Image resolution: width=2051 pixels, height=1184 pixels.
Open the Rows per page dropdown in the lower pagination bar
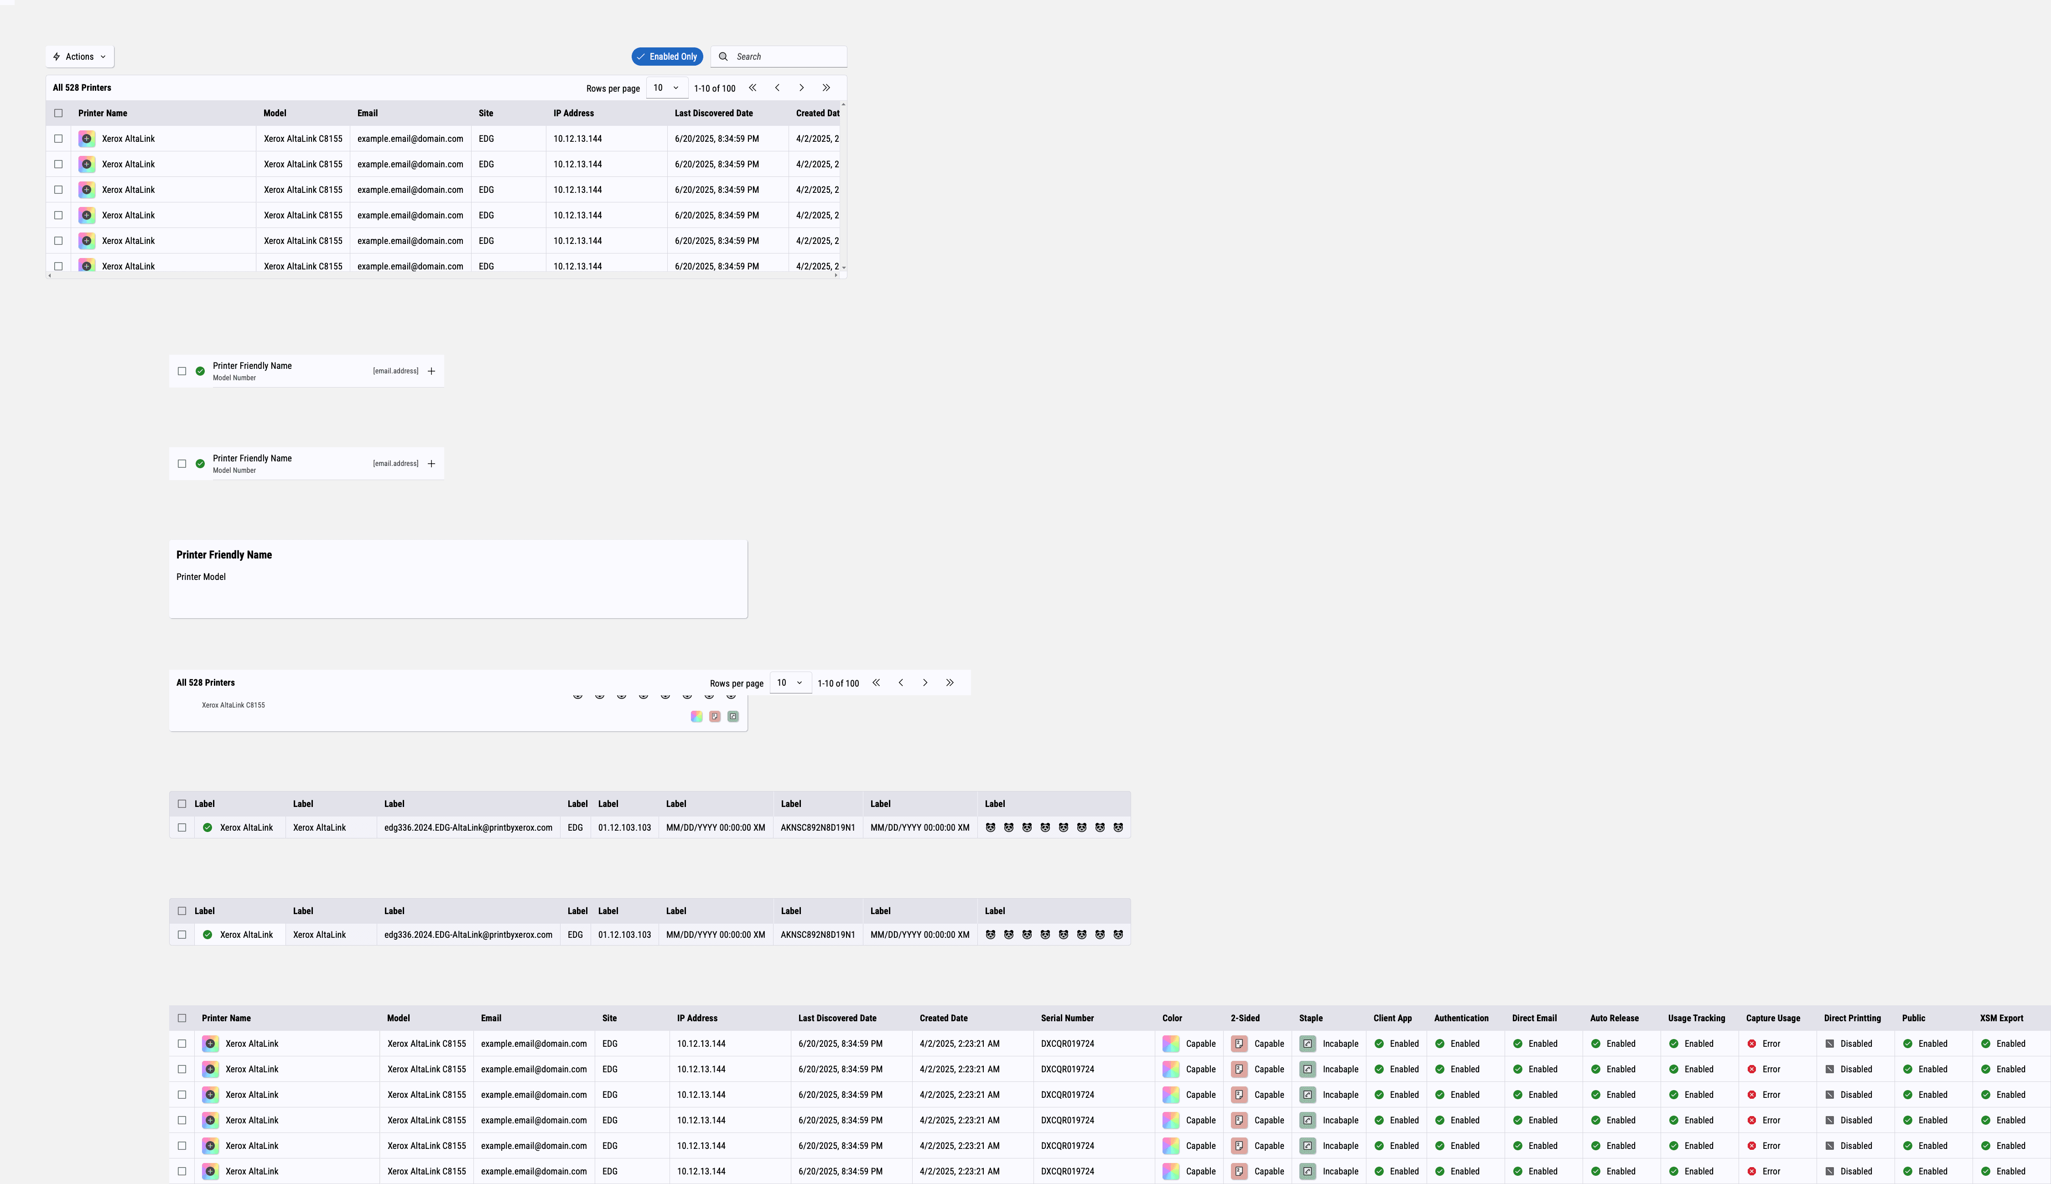(789, 683)
